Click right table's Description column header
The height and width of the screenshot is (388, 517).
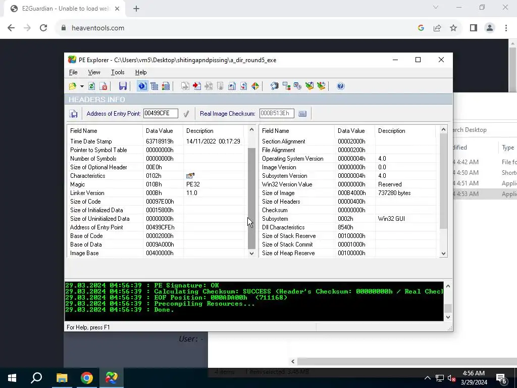coord(405,131)
